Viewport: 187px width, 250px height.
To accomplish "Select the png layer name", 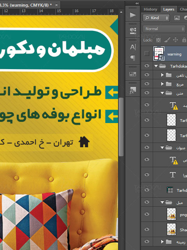I will coord(183,215).
